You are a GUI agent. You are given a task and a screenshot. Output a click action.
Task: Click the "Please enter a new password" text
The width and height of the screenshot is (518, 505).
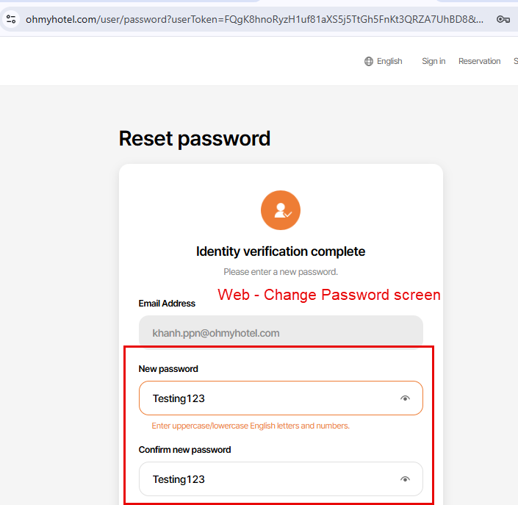coord(281,272)
